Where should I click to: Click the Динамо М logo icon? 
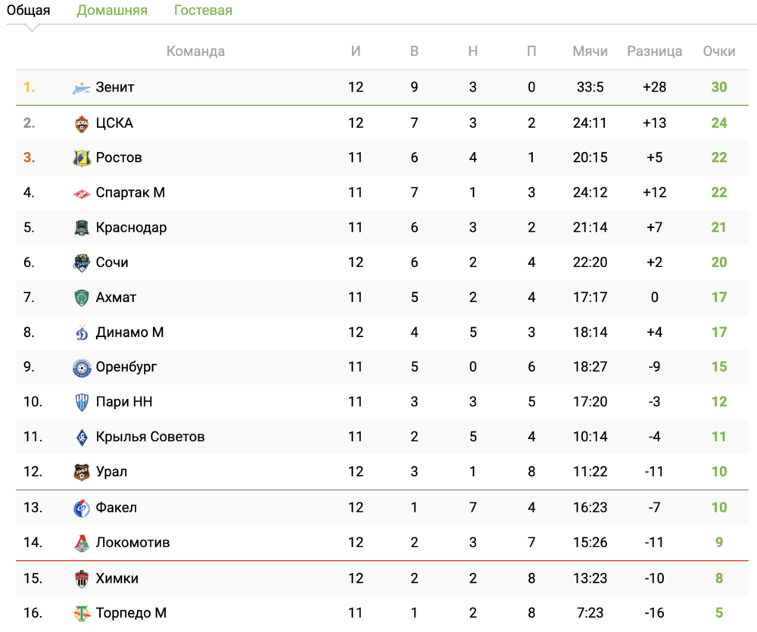pos(82,332)
